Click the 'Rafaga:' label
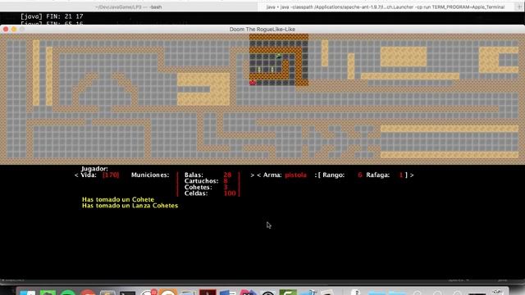 pyautogui.click(x=377, y=175)
